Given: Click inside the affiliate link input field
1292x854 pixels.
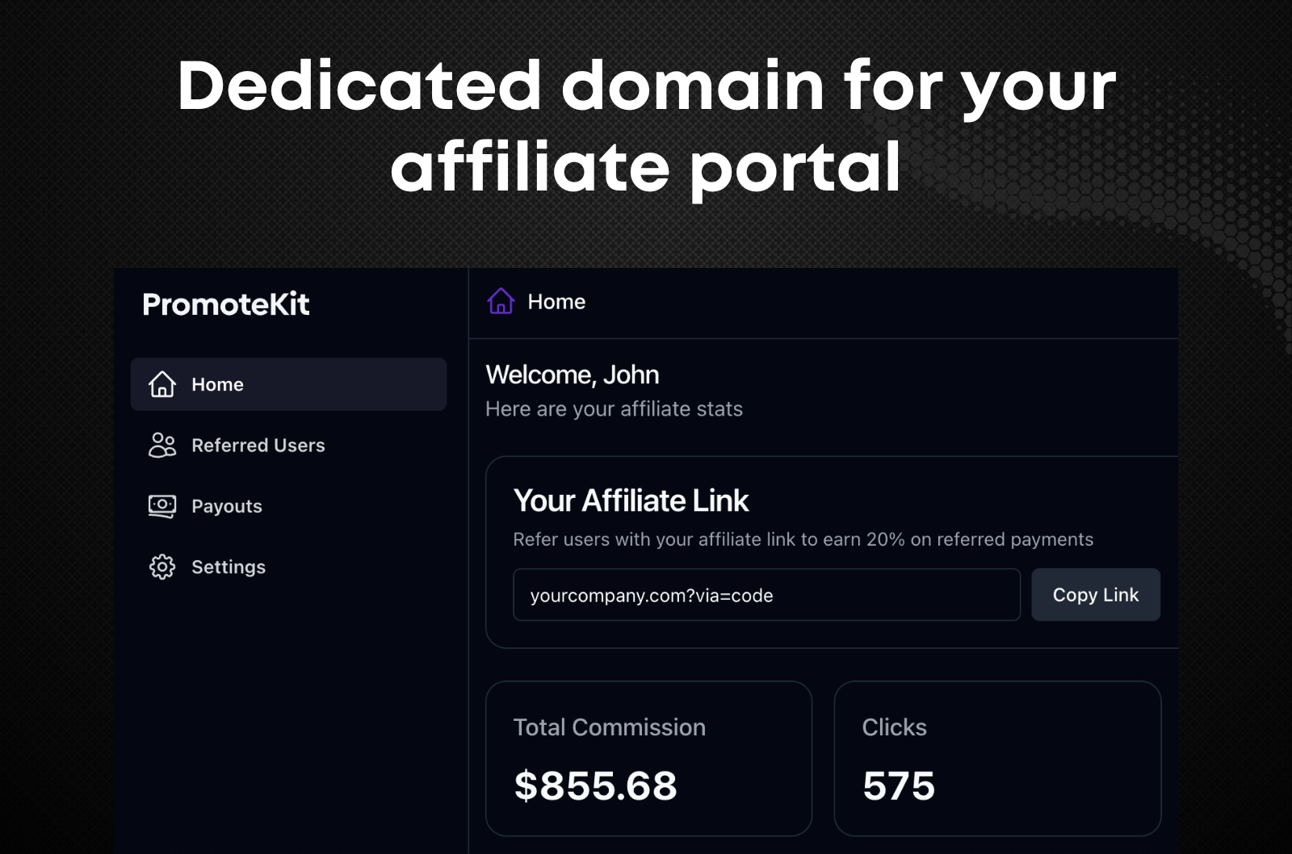Looking at the screenshot, I should (x=766, y=595).
